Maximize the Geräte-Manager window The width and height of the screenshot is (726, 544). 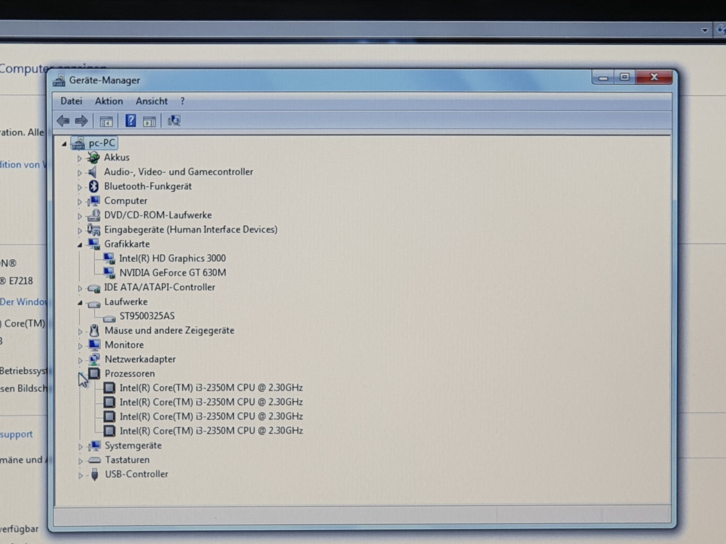click(625, 77)
